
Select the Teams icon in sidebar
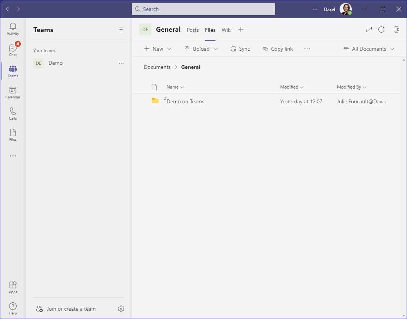(x=13, y=71)
